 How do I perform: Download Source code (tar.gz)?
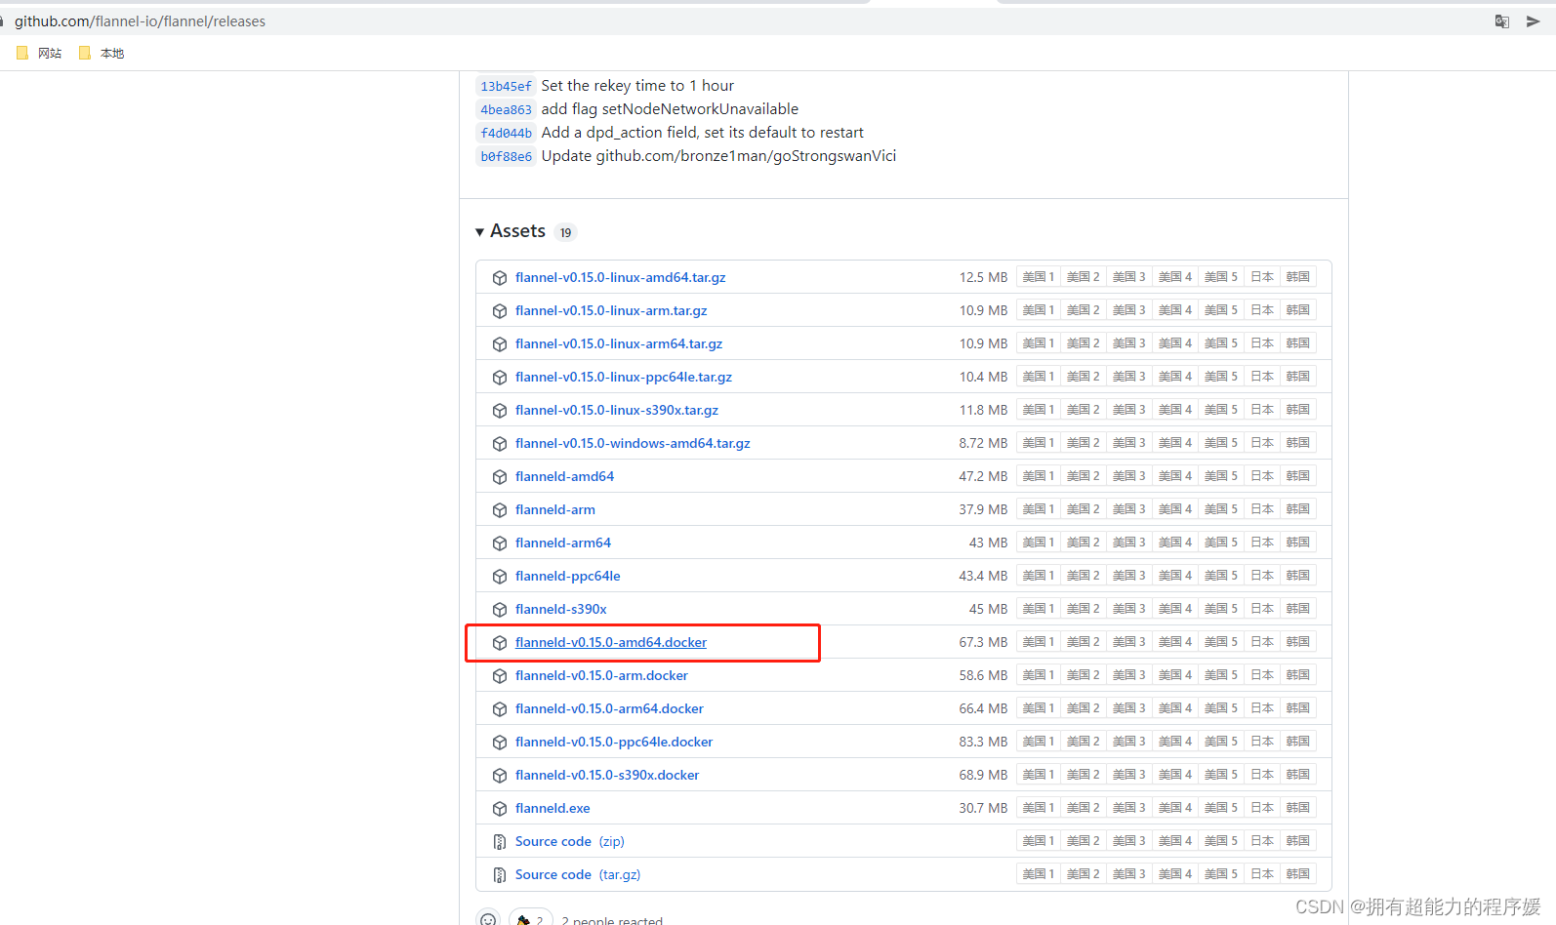(x=578, y=874)
